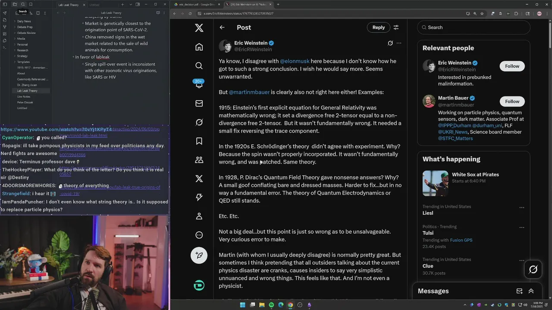
Task: Open three-dot menu on Eric Weinstein's post
Action: pos(399,43)
